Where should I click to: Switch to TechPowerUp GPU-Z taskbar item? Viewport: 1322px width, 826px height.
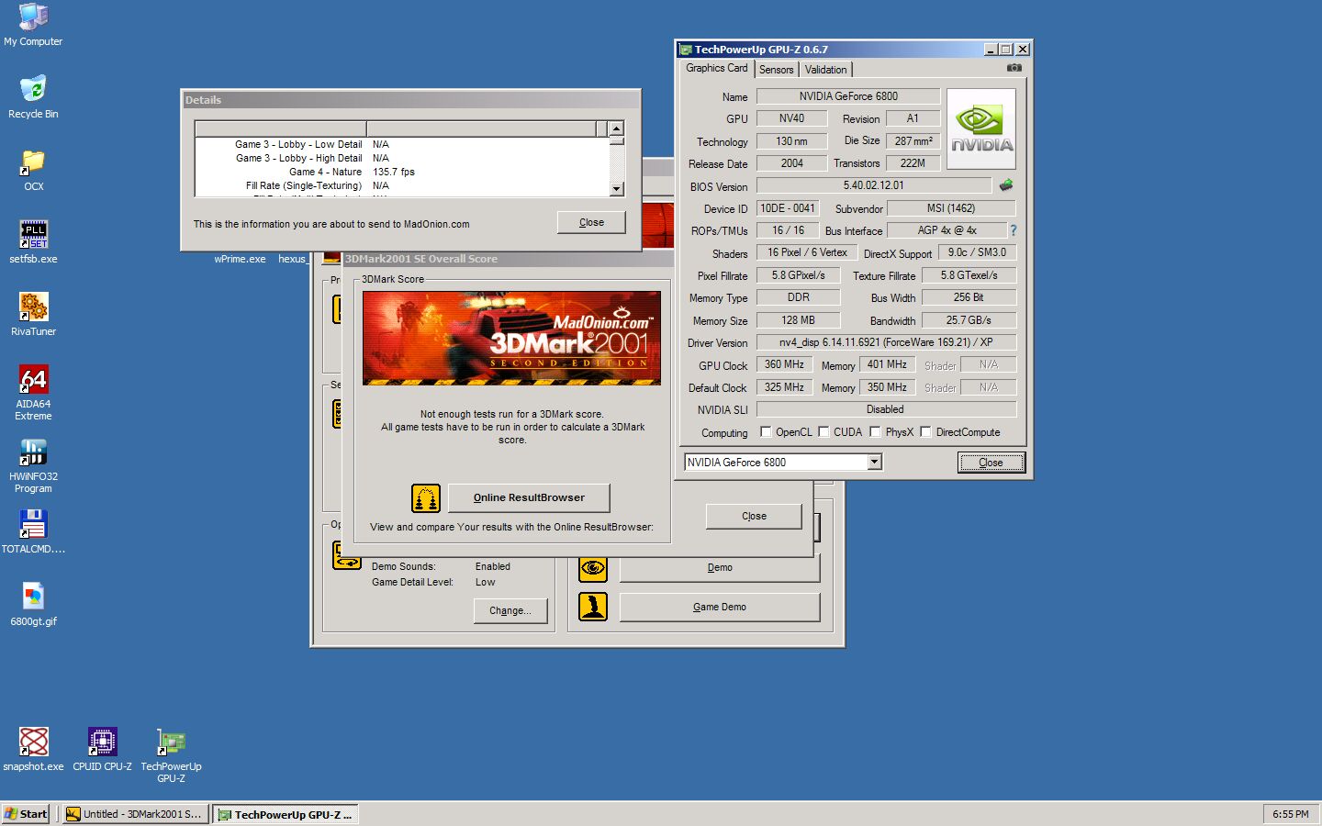(x=286, y=814)
